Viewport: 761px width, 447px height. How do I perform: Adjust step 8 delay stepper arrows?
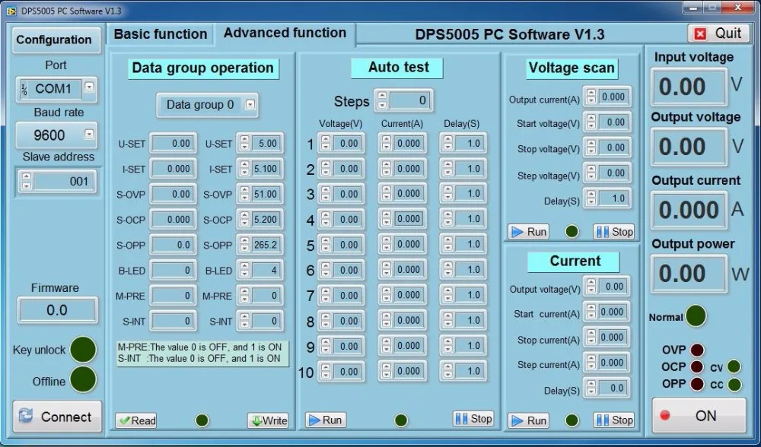pos(448,321)
